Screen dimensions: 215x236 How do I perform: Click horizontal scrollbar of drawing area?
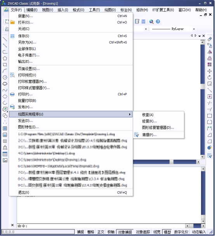tap(166, 162)
